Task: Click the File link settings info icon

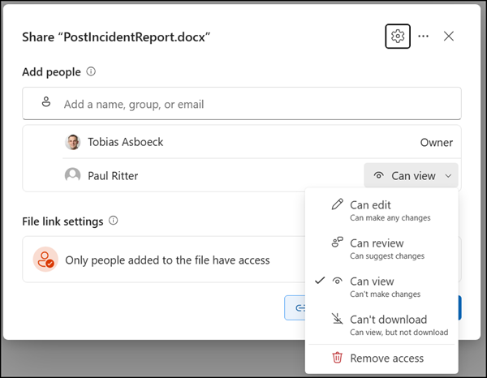Action: click(114, 221)
